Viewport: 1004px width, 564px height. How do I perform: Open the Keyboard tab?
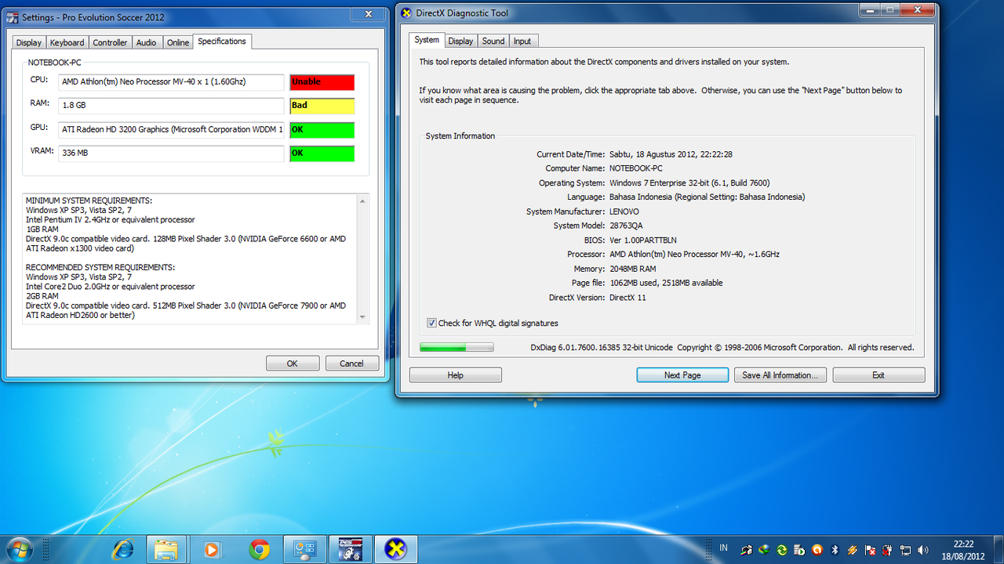coord(67,42)
